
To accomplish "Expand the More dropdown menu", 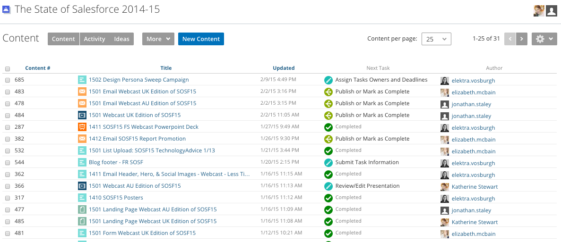I will click(158, 39).
